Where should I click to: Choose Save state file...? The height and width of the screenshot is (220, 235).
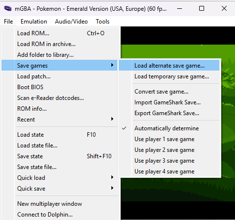[59, 167]
